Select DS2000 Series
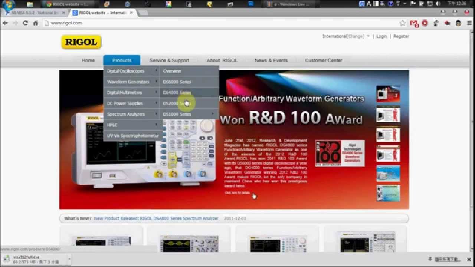The height and width of the screenshot is (267, 475). (x=189, y=103)
